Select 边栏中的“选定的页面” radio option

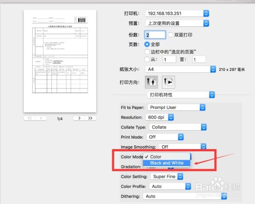pos(147,52)
